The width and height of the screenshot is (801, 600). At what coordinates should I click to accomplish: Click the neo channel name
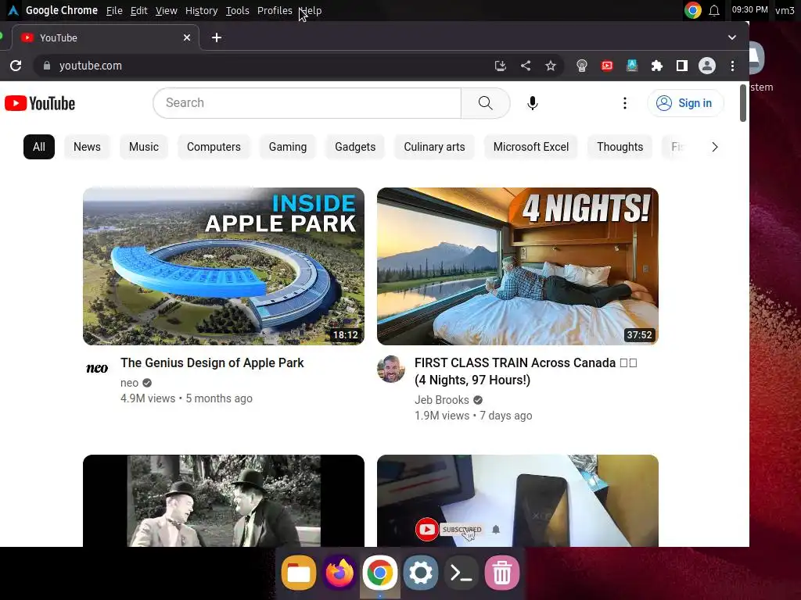click(129, 383)
